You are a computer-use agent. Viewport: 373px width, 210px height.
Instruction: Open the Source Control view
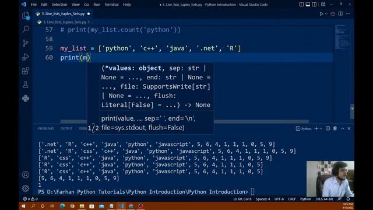(x=26, y=43)
